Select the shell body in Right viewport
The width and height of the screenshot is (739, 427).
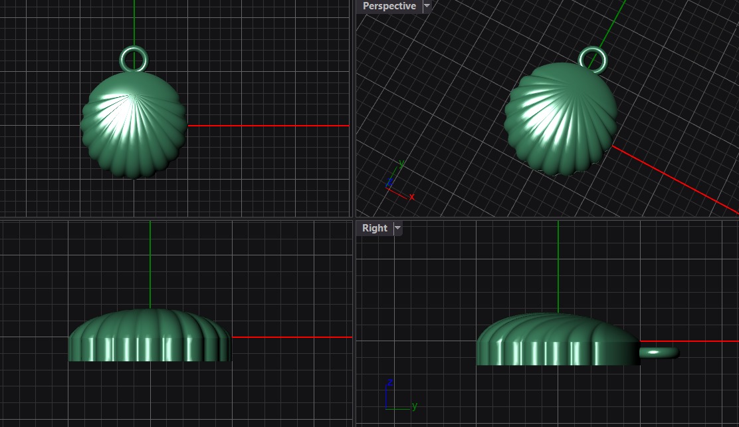tap(558, 339)
